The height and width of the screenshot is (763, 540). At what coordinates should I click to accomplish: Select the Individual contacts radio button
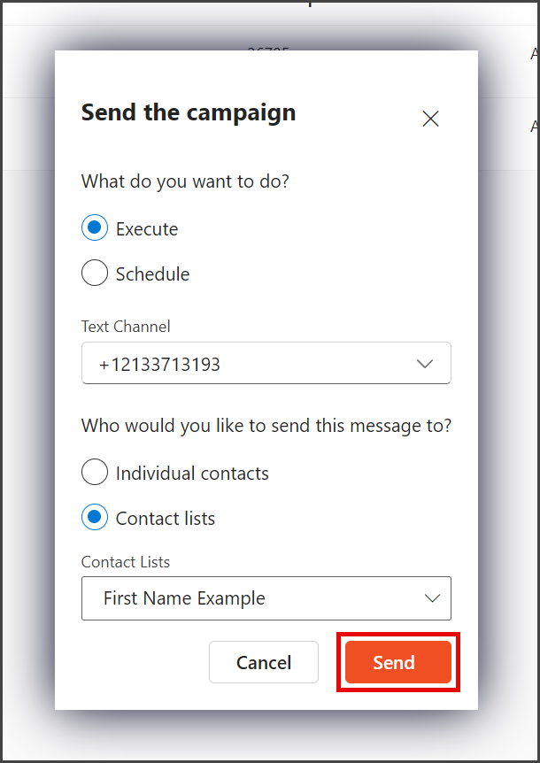click(95, 472)
